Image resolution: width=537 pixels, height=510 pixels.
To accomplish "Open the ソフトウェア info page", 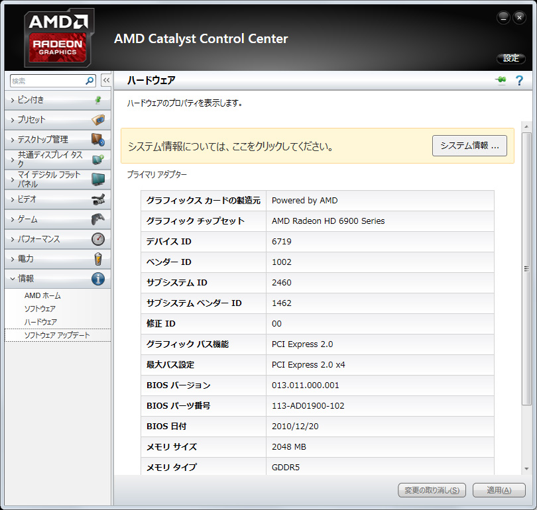I will click(x=40, y=309).
